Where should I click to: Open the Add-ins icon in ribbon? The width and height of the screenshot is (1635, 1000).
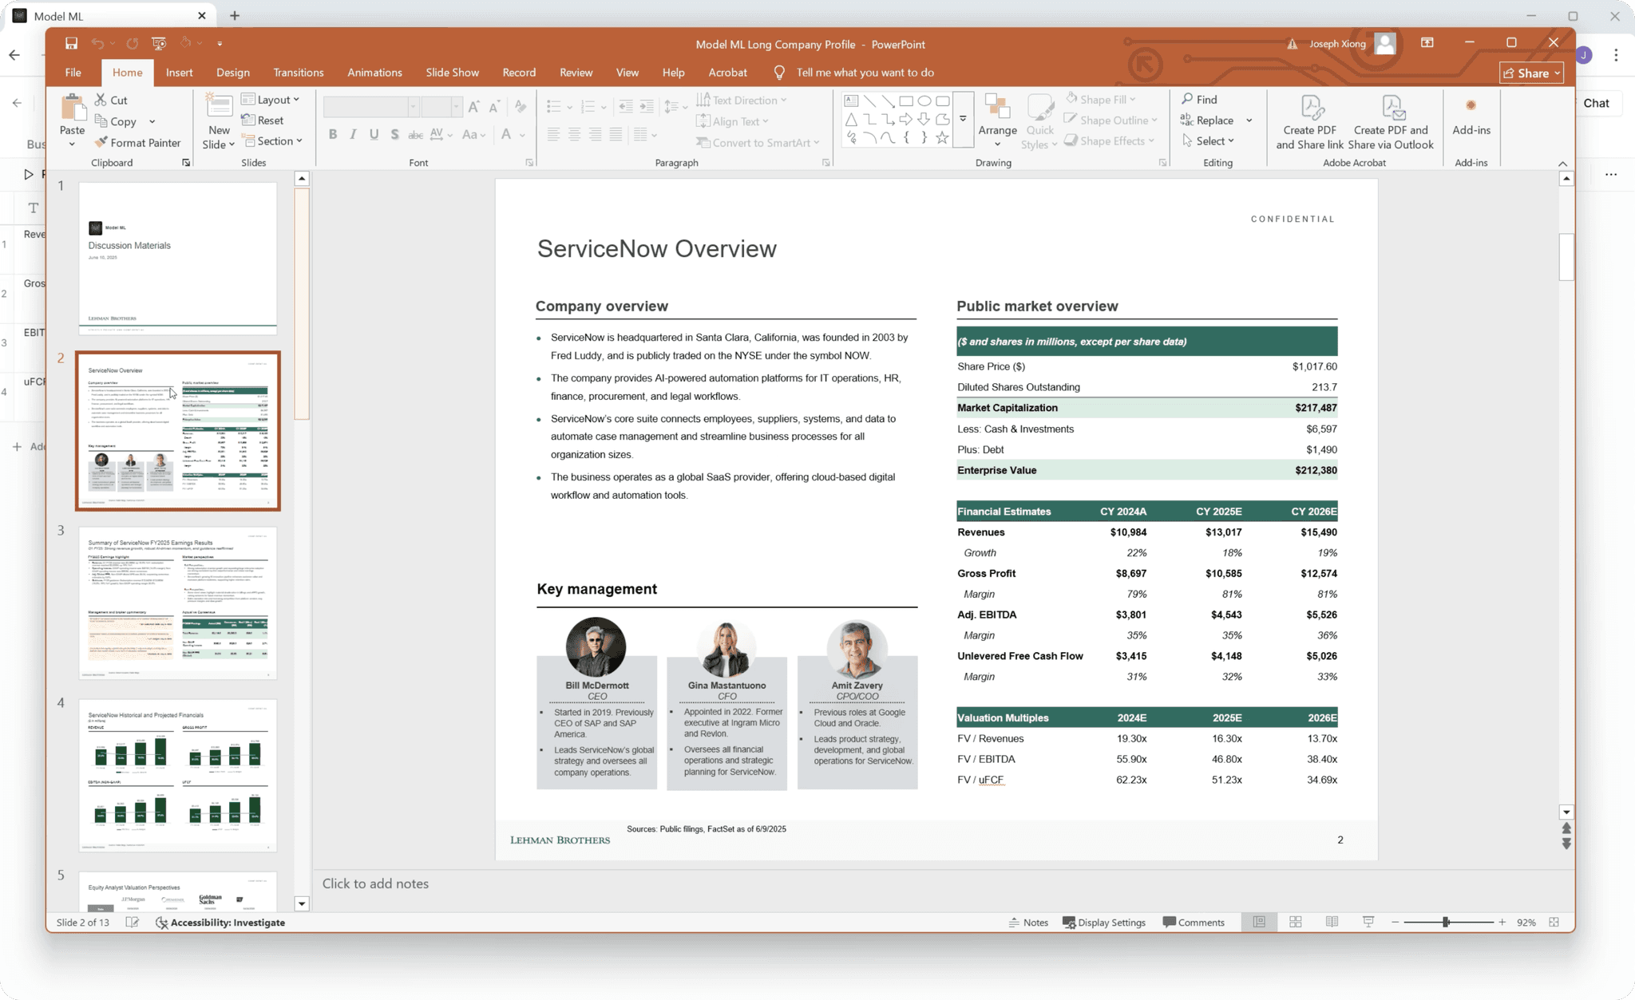coord(1471,116)
